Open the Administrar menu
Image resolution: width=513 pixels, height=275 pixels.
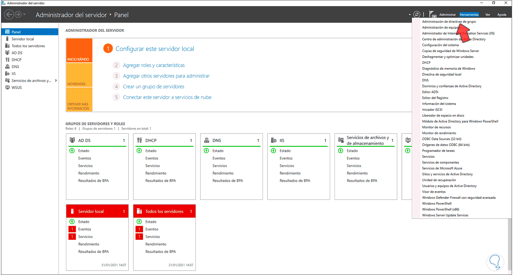click(x=447, y=15)
